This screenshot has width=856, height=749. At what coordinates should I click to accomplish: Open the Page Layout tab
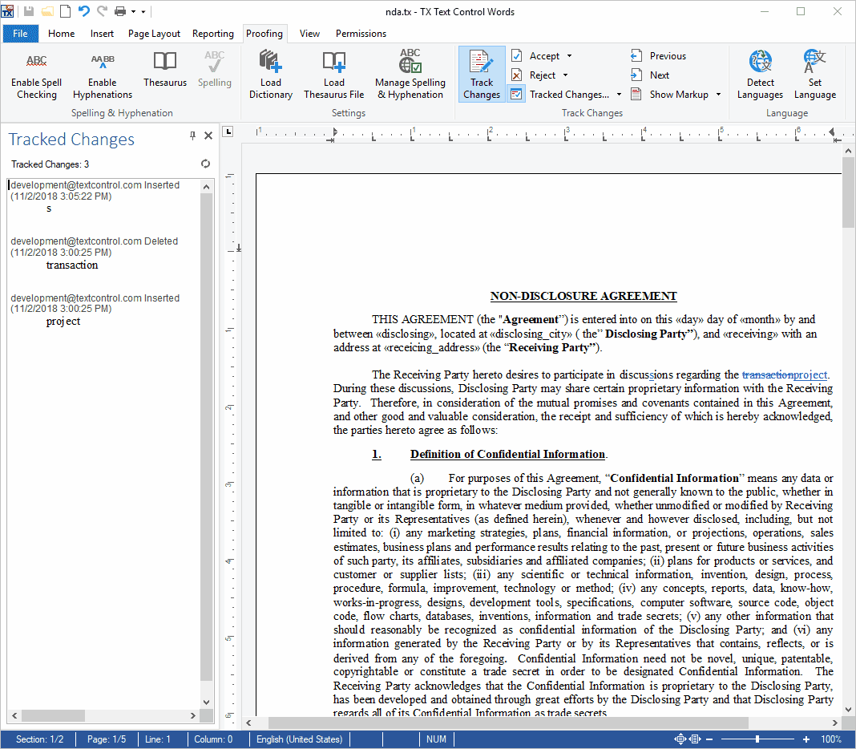point(154,34)
